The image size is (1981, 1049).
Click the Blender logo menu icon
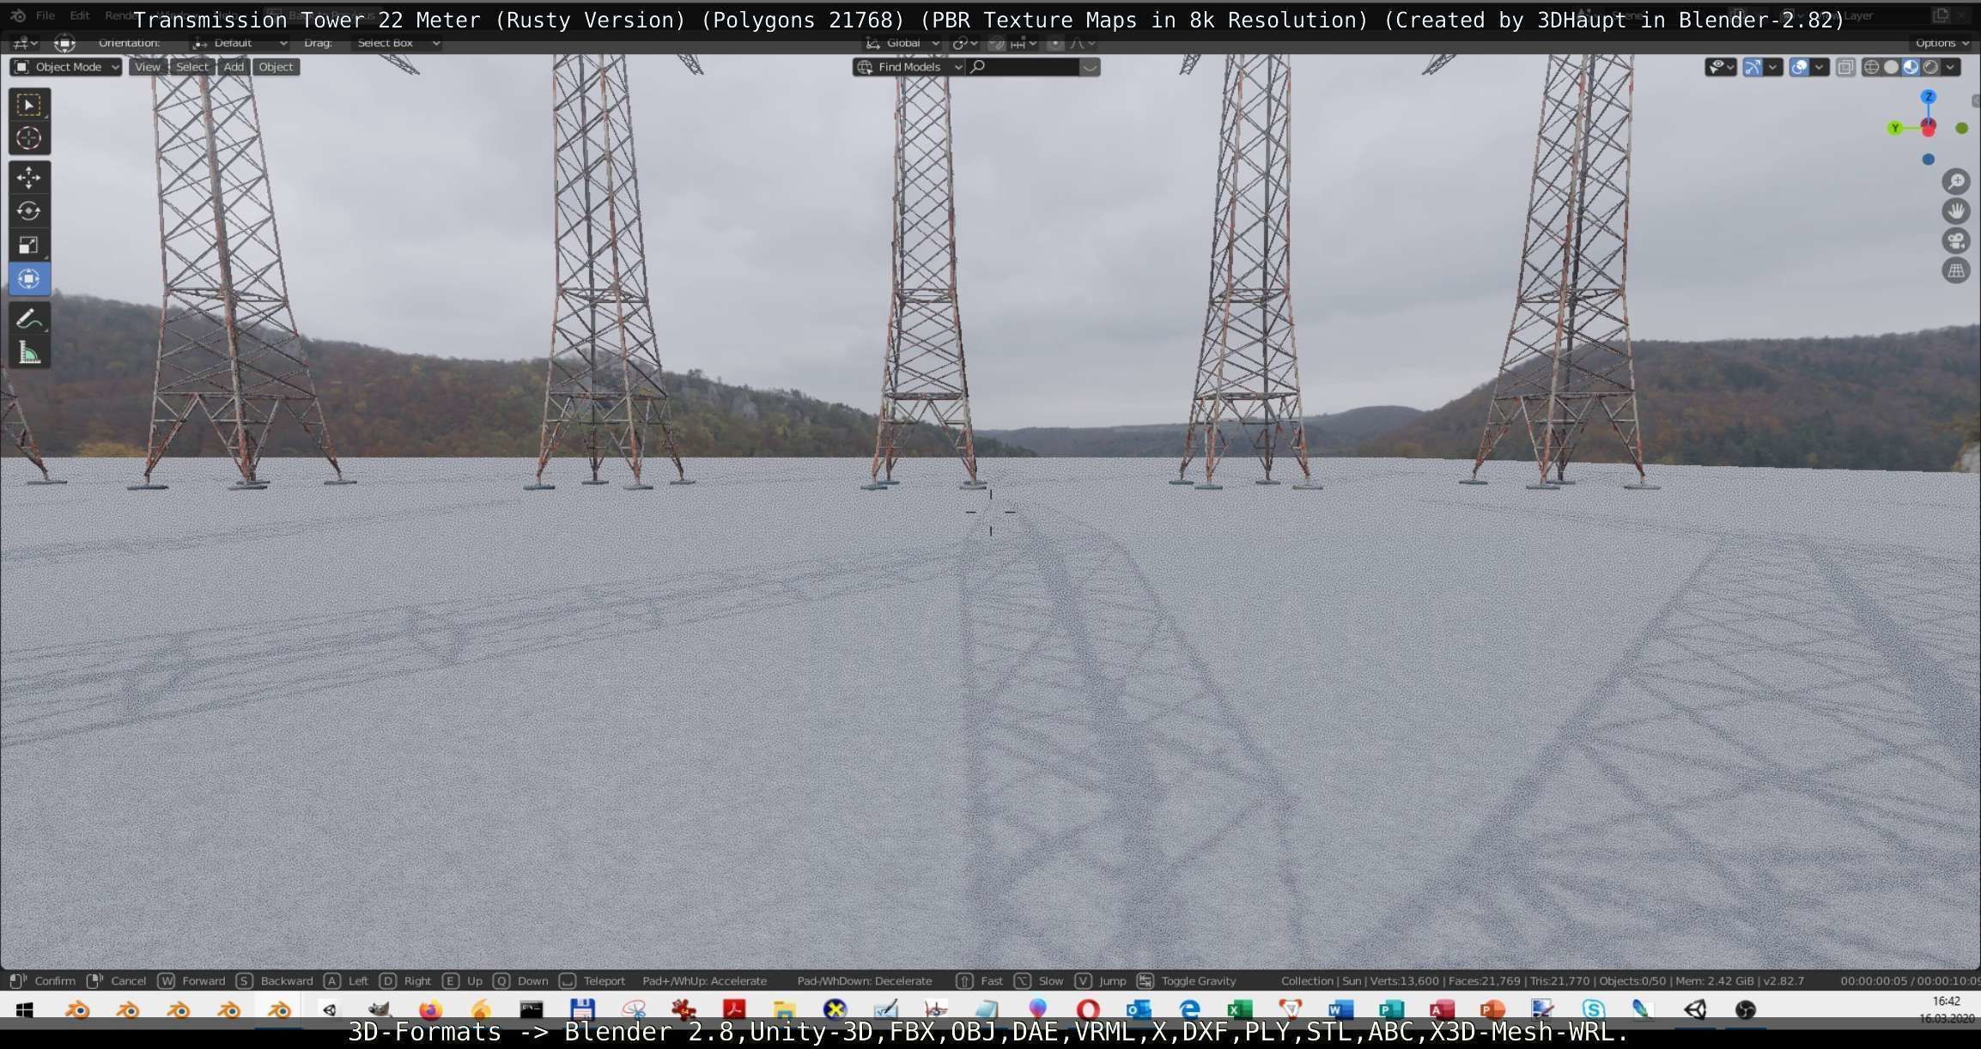coord(18,15)
